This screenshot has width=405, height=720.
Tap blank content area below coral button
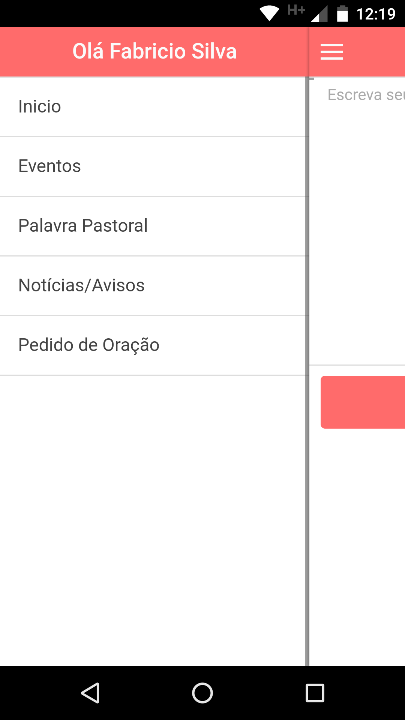(357, 547)
